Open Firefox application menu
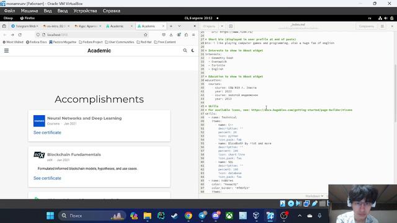The height and width of the screenshot is (223, 397). tap(194, 35)
